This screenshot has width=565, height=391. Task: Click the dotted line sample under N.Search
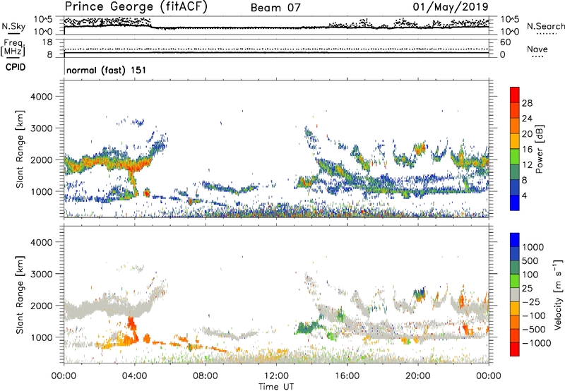[x=546, y=34]
